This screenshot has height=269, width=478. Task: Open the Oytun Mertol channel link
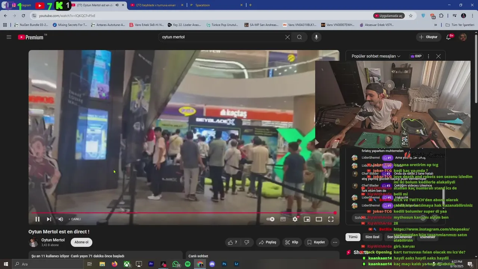click(x=53, y=240)
